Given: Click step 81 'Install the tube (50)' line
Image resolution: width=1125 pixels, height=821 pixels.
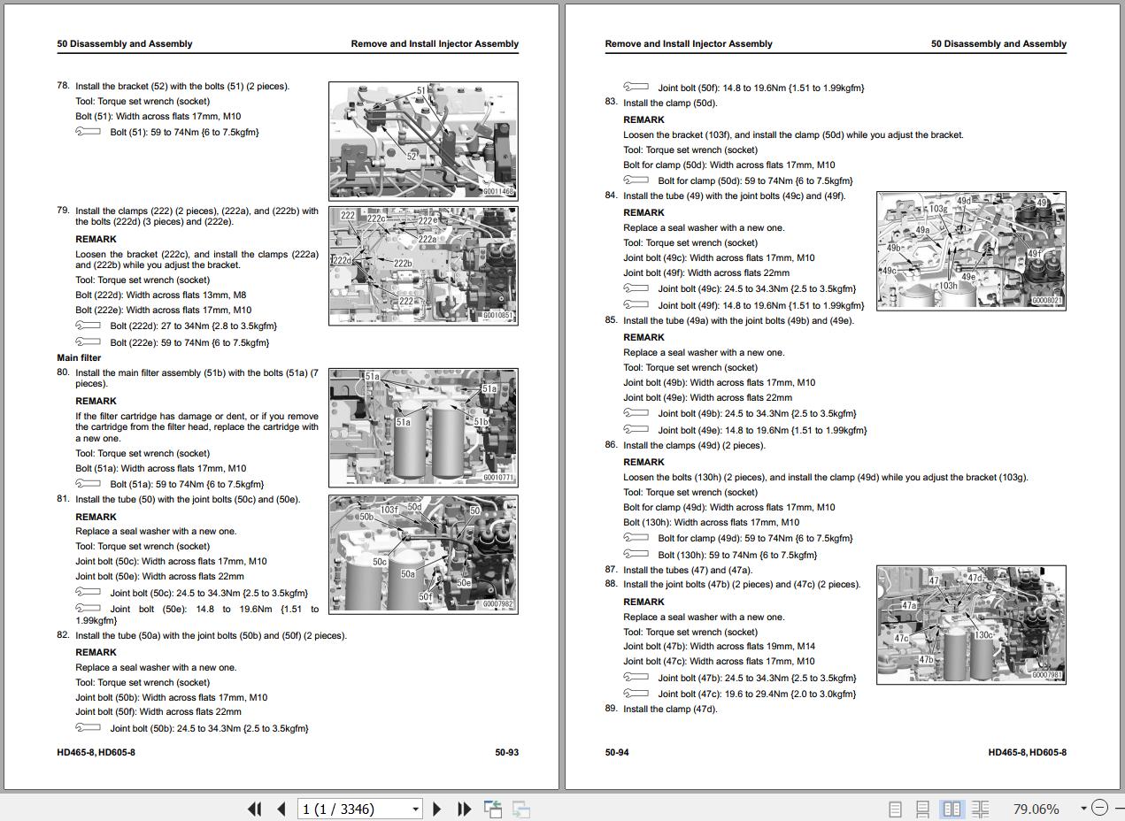Looking at the screenshot, I should pyautogui.click(x=188, y=499).
